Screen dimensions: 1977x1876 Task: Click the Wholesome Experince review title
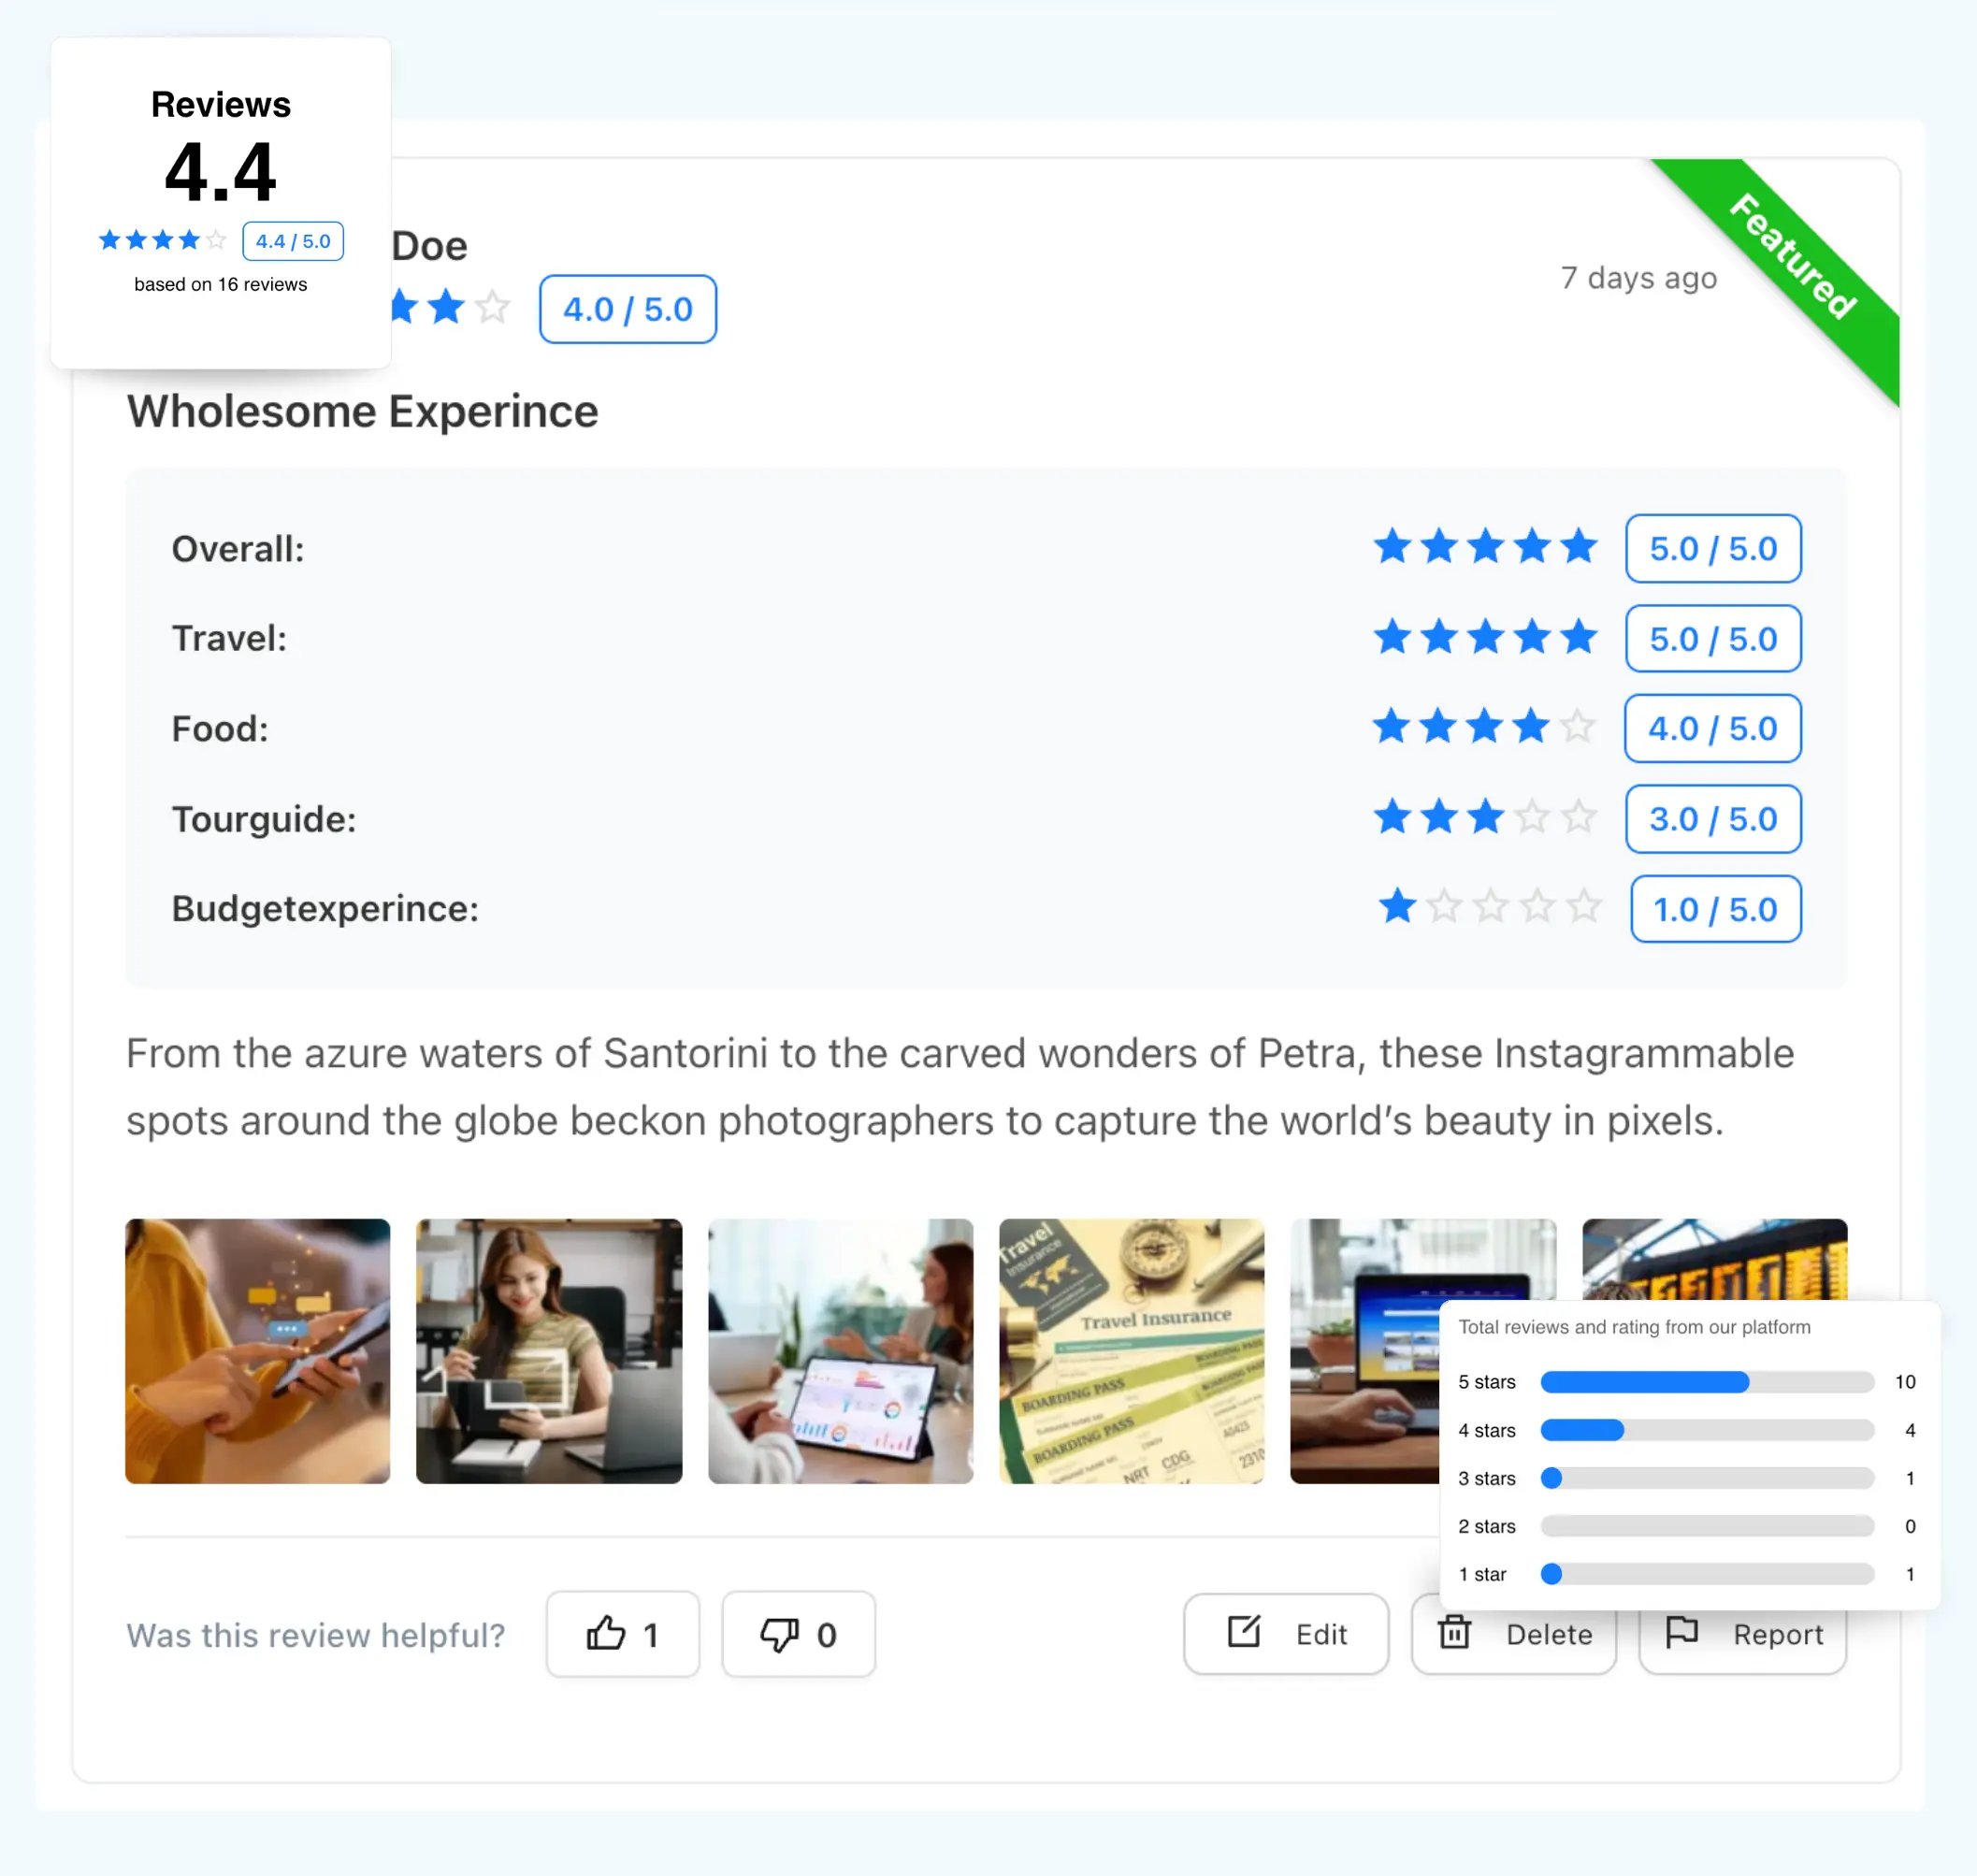[x=362, y=411]
